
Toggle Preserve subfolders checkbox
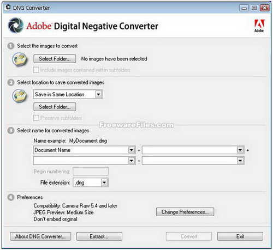(36, 118)
